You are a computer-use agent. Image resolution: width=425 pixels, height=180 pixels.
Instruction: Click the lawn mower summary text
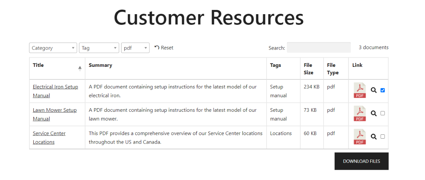pyautogui.click(x=173, y=114)
